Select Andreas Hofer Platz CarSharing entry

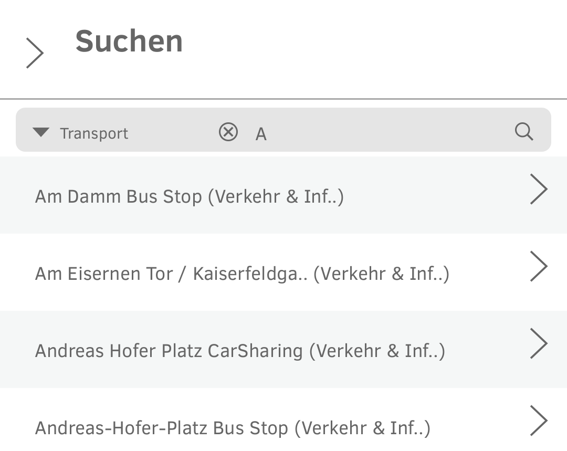pyautogui.click(x=169, y=351)
